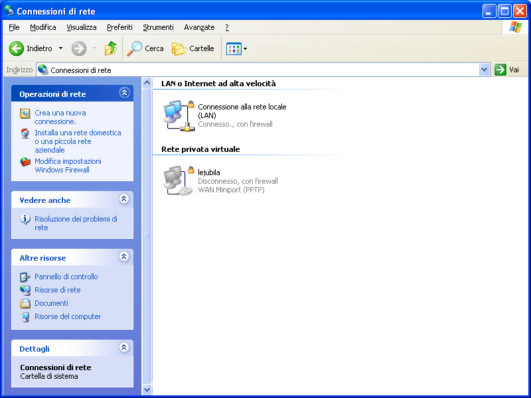This screenshot has height=398, width=531.
Task: Open Pannello di controllo link
Action: pyautogui.click(x=66, y=277)
